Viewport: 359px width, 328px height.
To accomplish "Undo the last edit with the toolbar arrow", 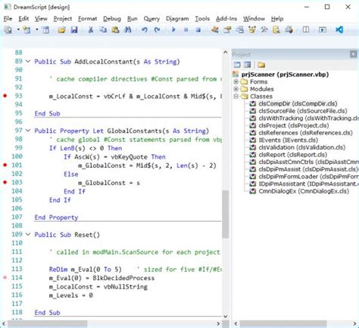I will click(145, 30).
